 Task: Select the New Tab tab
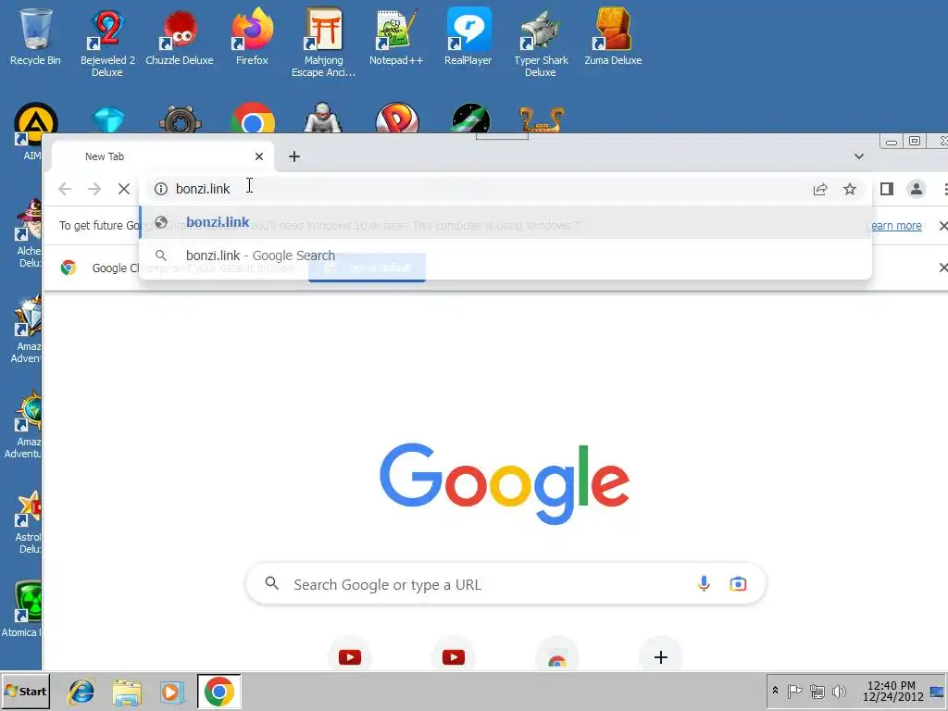[163, 156]
